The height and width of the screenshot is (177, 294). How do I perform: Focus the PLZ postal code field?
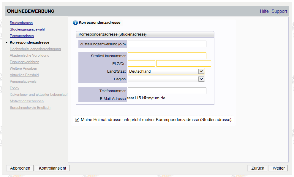141,63
